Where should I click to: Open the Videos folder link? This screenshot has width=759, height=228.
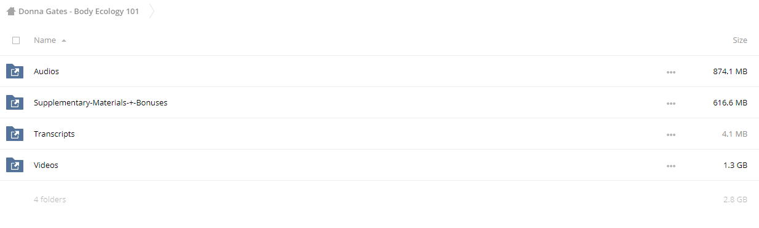(46, 165)
